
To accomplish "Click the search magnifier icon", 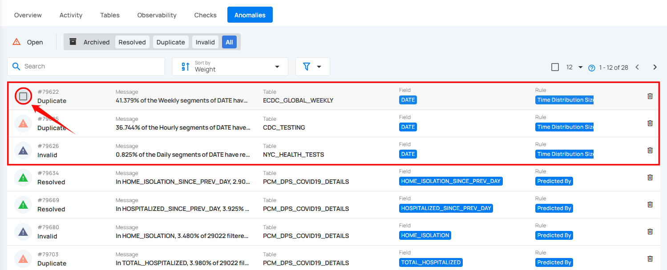I will tap(16, 66).
